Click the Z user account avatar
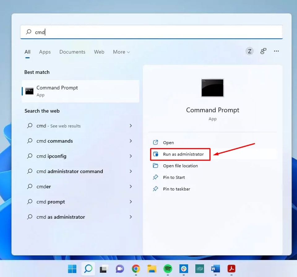 pyautogui.click(x=249, y=51)
